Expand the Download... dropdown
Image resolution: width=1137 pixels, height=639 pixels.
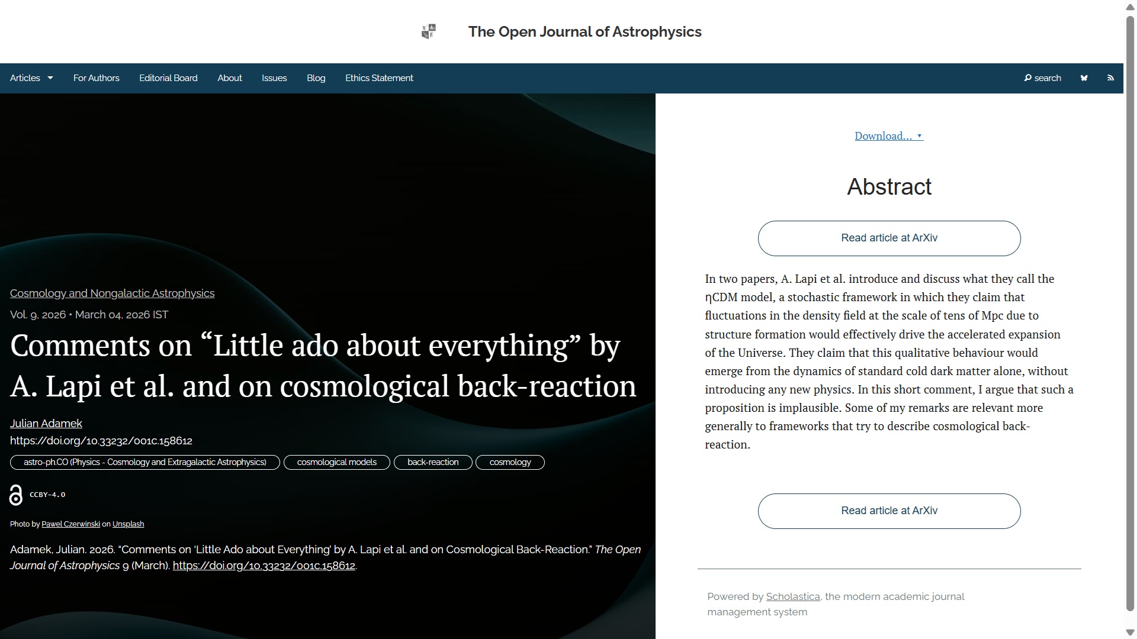click(888, 136)
